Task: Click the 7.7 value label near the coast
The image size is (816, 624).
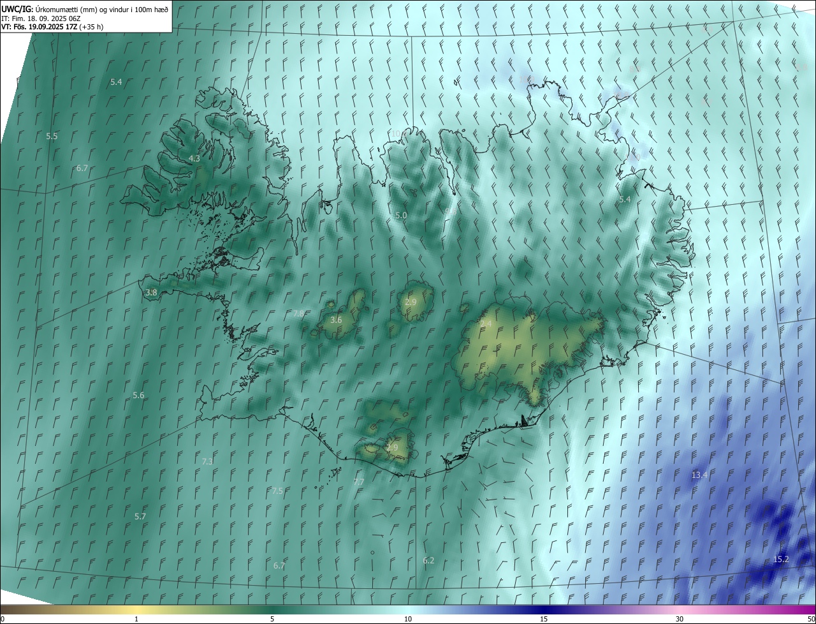Action: [359, 482]
